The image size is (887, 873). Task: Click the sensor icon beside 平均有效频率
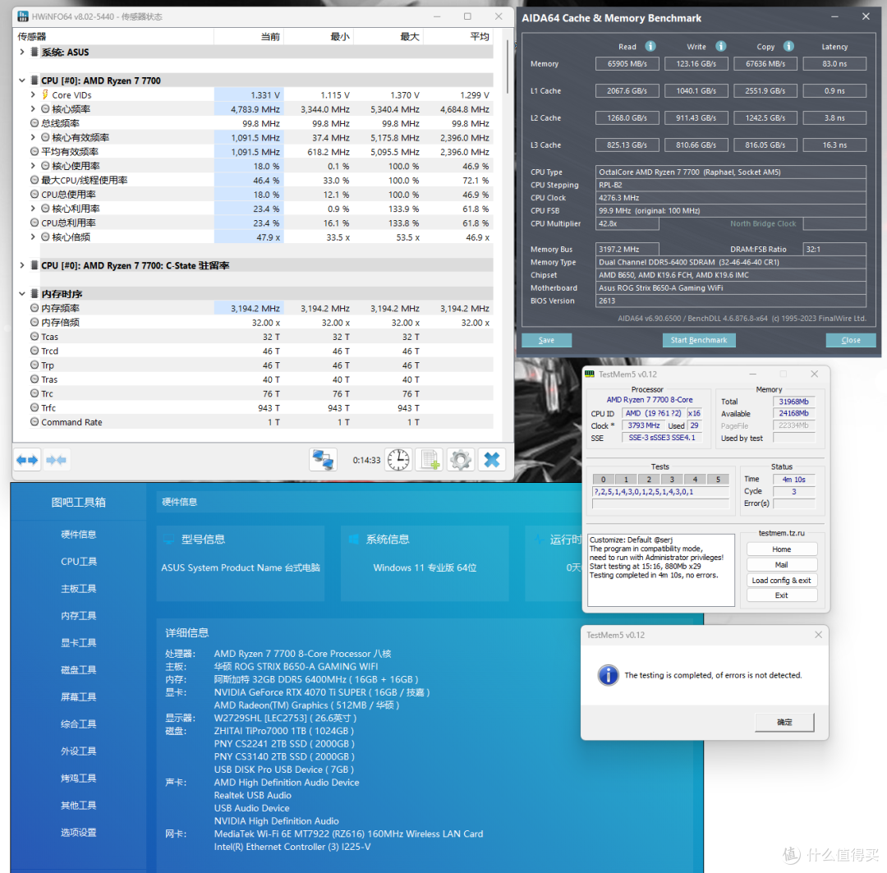pyautogui.click(x=34, y=152)
